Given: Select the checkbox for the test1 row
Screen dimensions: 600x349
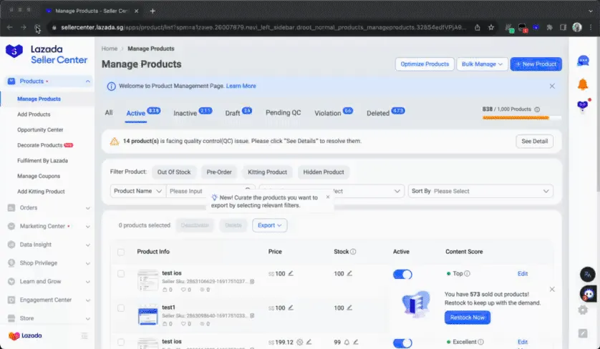Looking at the screenshot, I should click(121, 308).
